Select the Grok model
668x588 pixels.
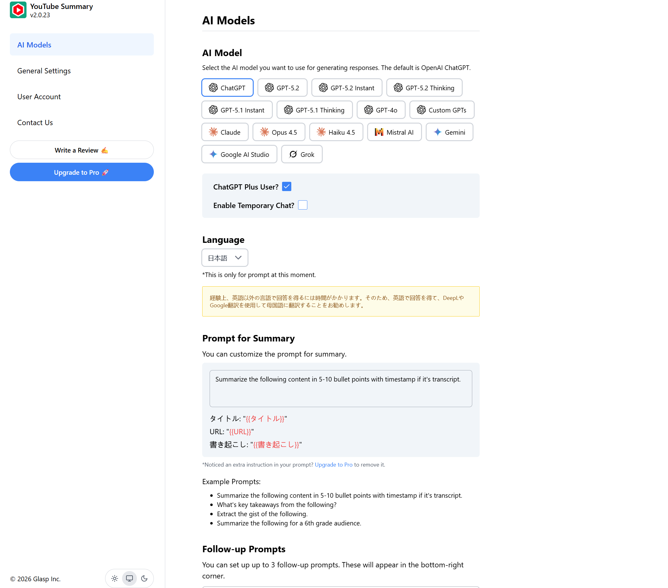click(x=301, y=154)
